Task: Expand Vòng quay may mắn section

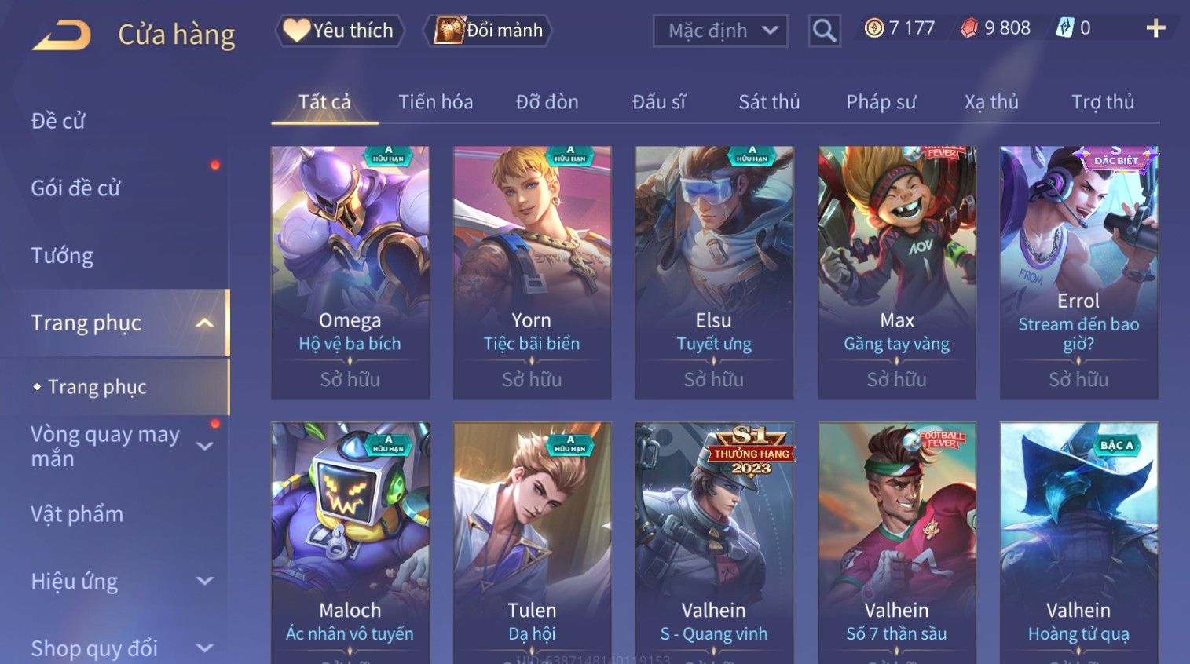Action: 205,446
